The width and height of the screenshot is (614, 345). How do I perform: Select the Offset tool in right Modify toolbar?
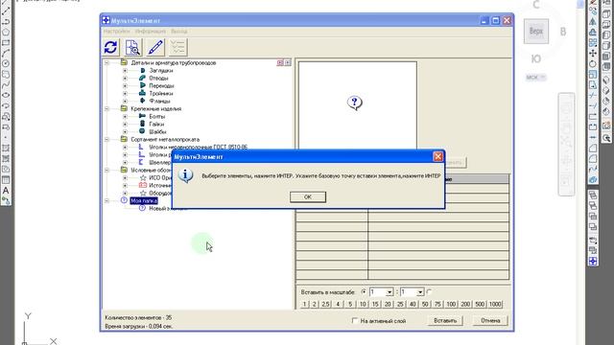pos(593,32)
